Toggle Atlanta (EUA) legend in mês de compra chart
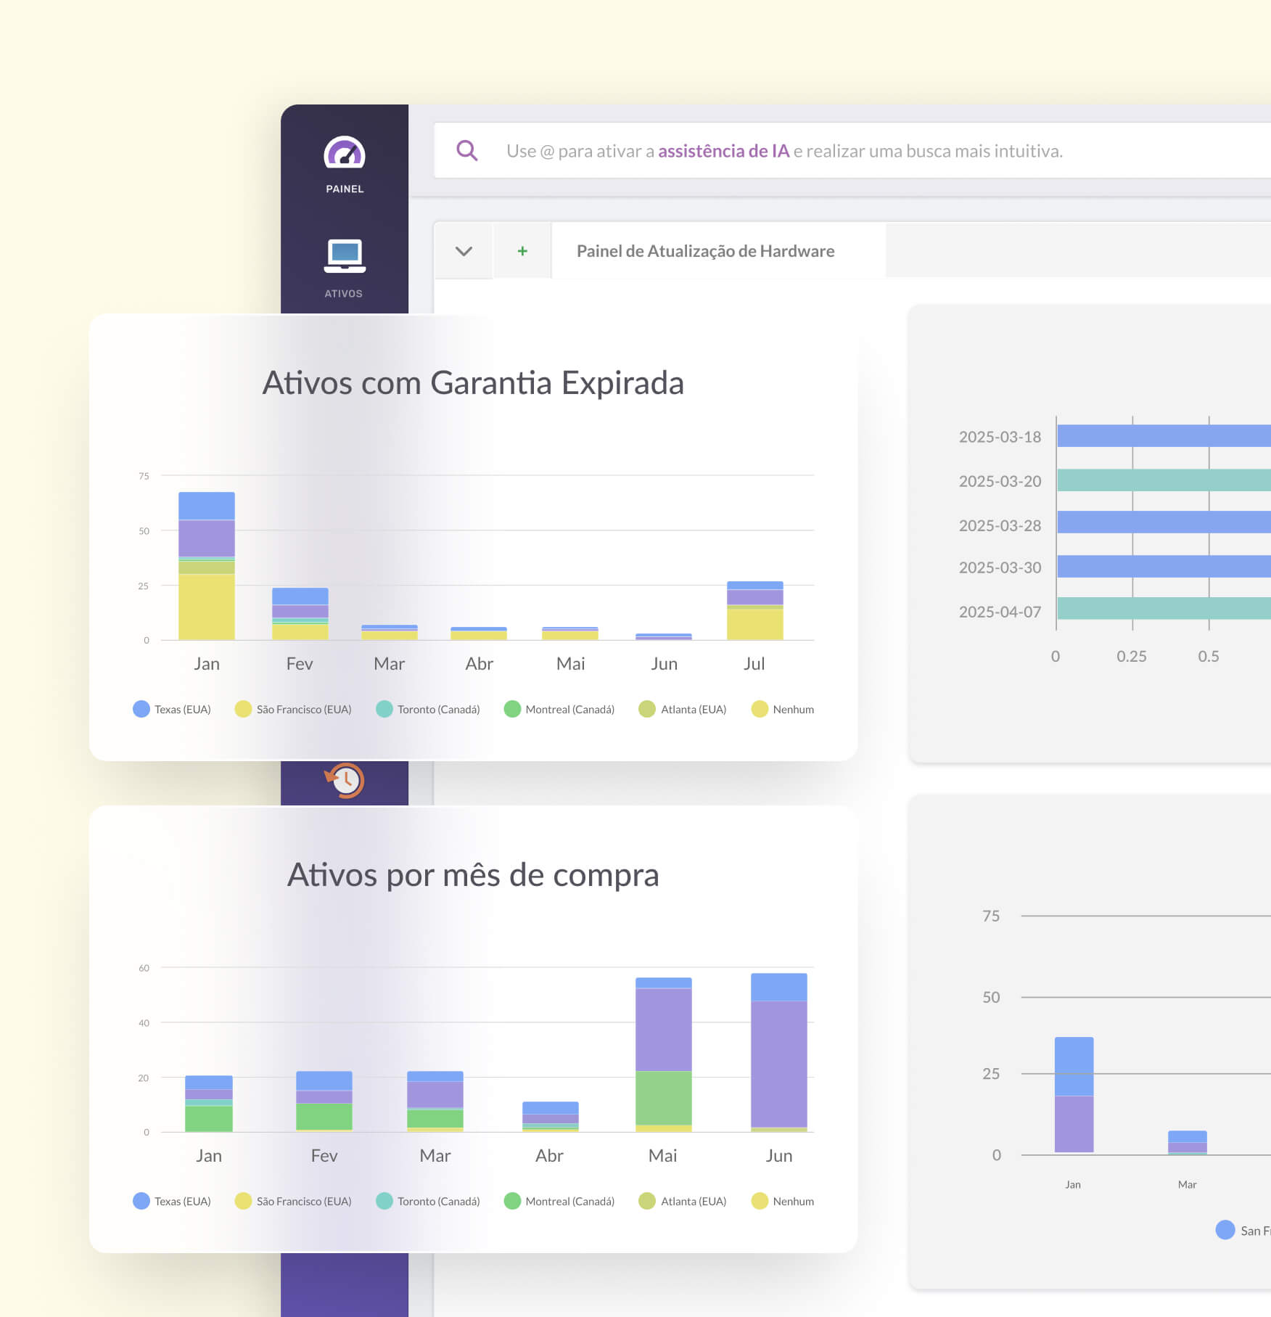 click(x=683, y=1201)
